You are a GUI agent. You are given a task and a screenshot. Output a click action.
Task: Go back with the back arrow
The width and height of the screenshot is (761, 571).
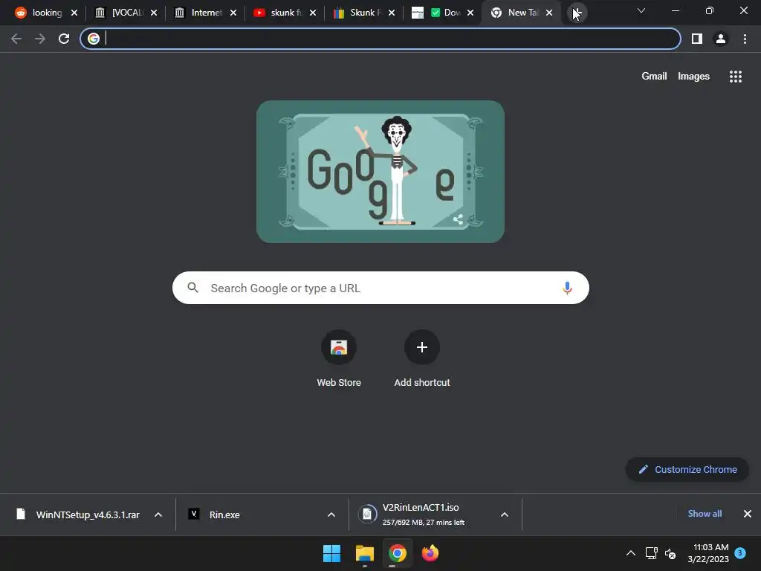pyautogui.click(x=16, y=39)
